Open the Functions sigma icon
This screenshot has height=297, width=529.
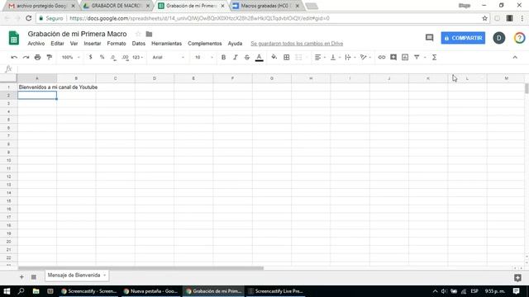click(434, 57)
